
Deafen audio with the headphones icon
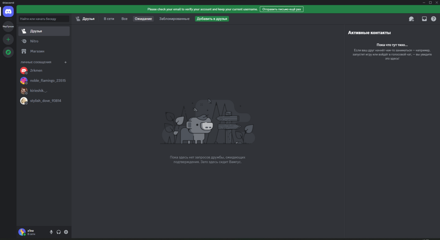[x=59, y=232]
